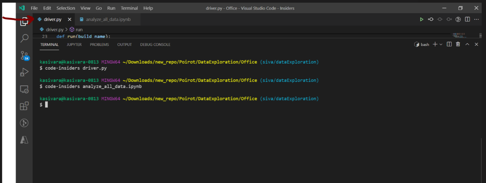Click the middle open changes with revision icon

(x=440, y=19)
